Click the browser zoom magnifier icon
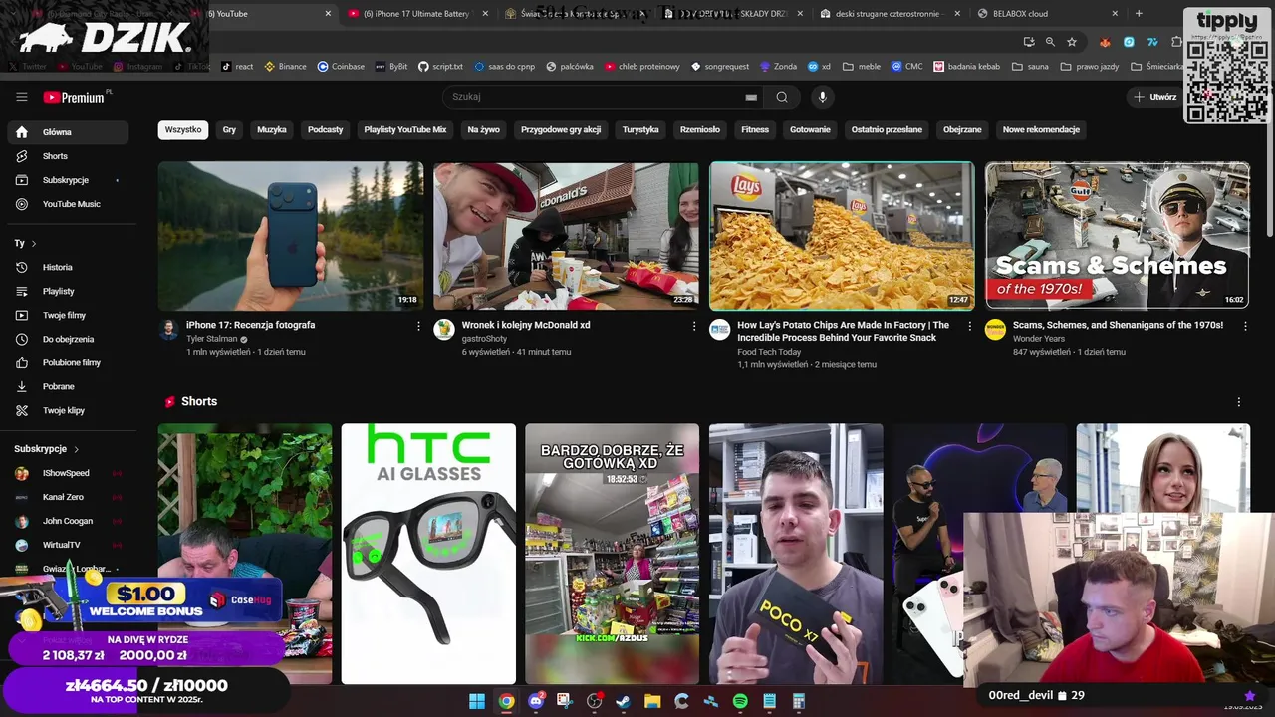1275x717 pixels. (1050, 42)
